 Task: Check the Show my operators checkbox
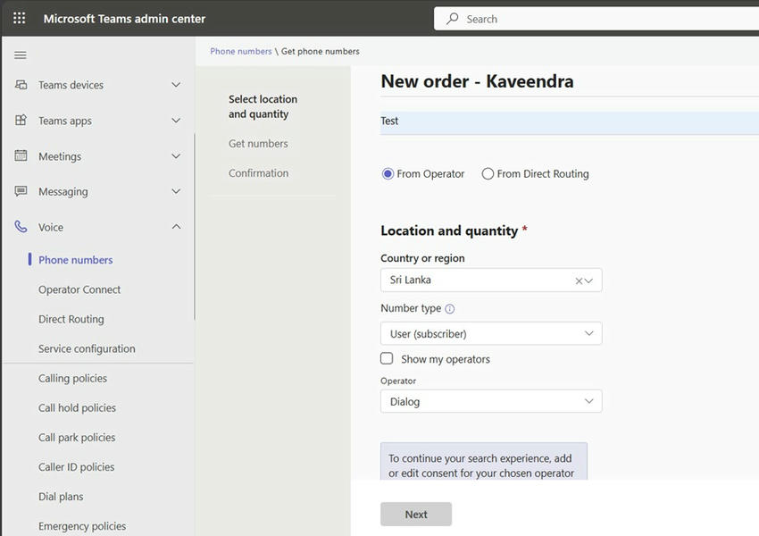387,358
